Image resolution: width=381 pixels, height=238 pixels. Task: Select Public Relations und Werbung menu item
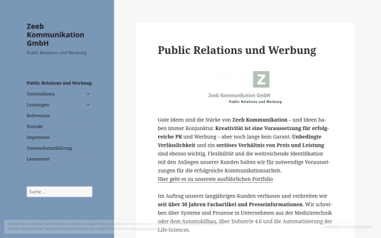pyautogui.click(x=59, y=83)
